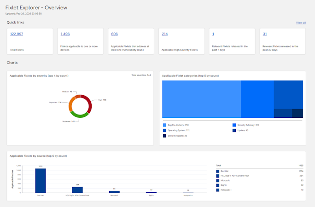Viewport: 315px width, 207px height.
Task: Open the 31 Fixlets past 30 days link
Action: (x=265, y=34)
